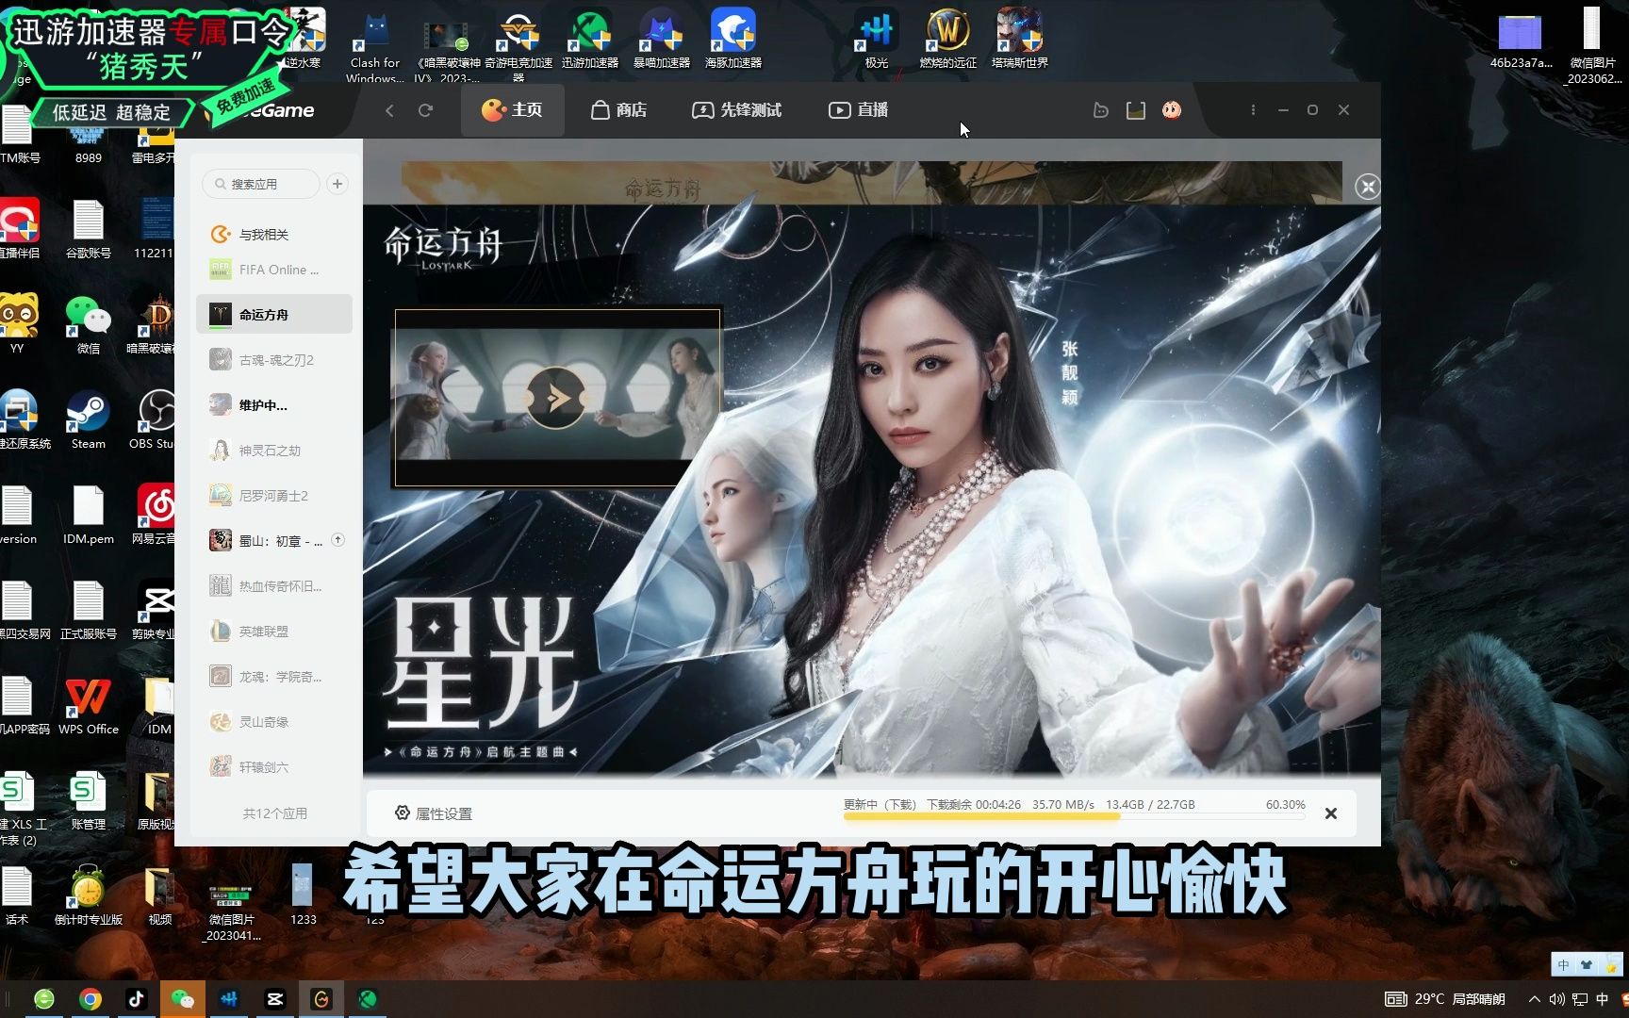Open Clash for Windows shortcut
Viewport: 1629px width, 1018px height.
pyautogui.click(x=375, y=45)
